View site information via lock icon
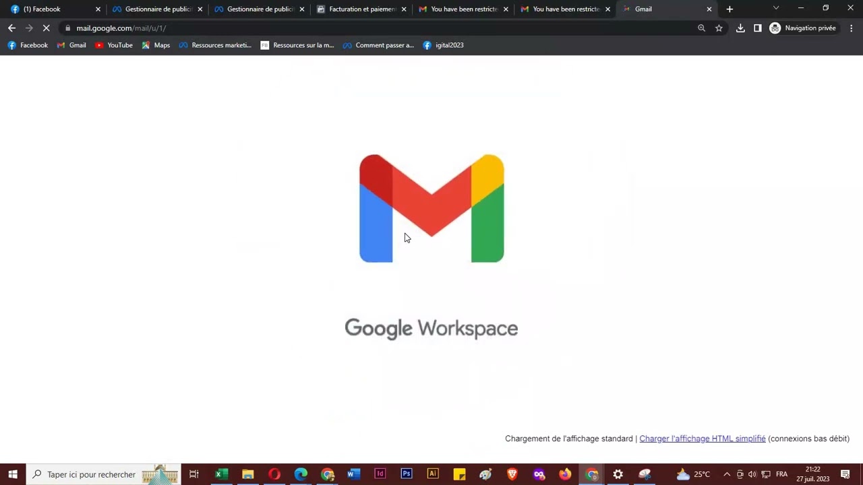The height and width of the screenshot is (485, 863). [x=67, y=28]
